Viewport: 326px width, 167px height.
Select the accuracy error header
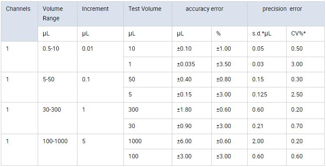point(210,14)
